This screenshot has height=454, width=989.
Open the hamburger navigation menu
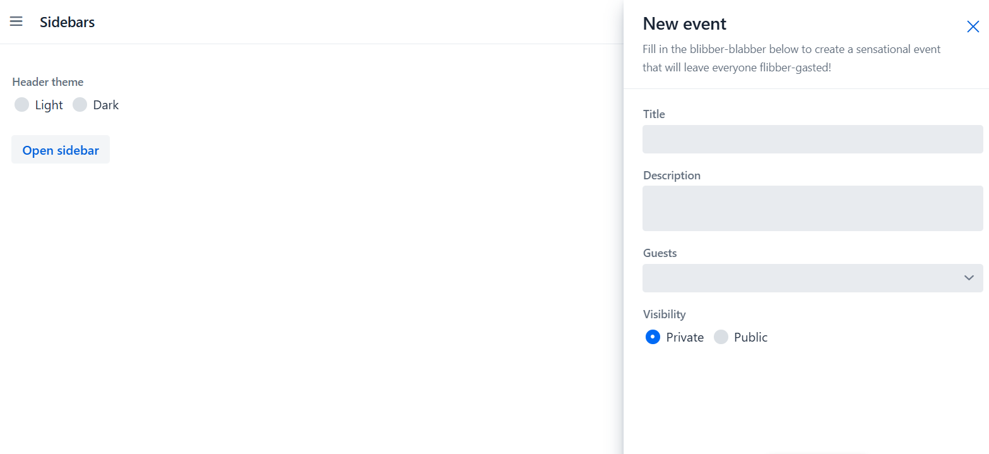(x=16, y=22)
